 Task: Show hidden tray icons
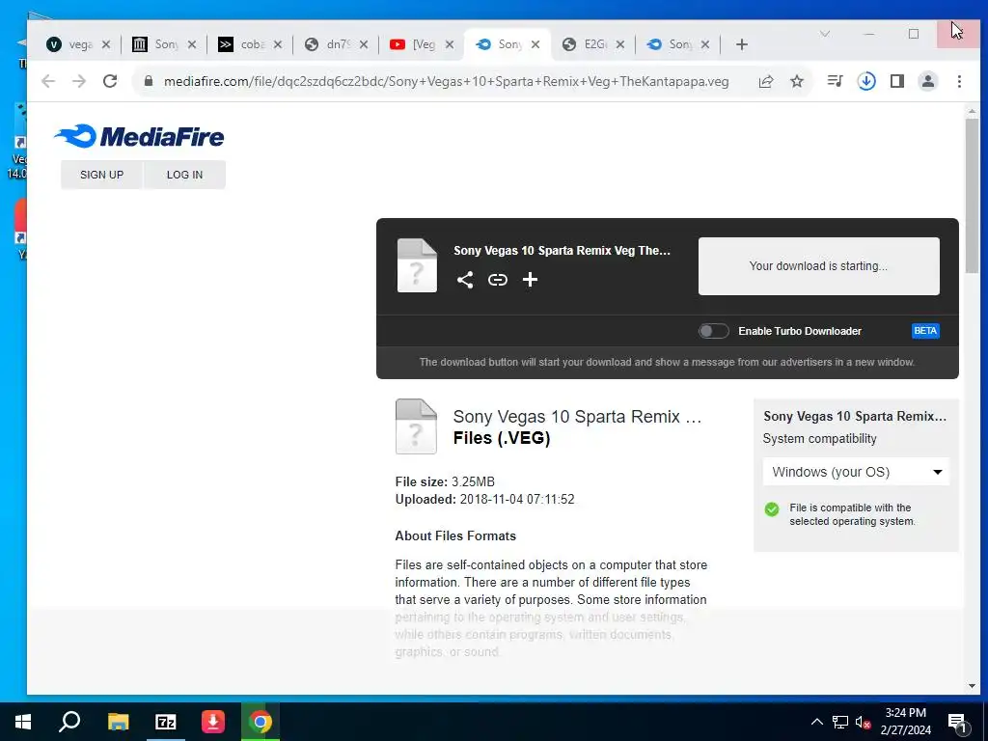click(x=816, y=722)
